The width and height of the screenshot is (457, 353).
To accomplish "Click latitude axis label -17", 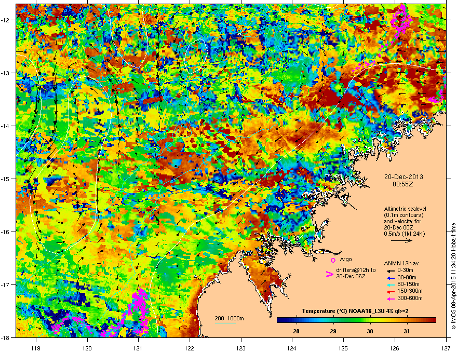I will [6, 284].
